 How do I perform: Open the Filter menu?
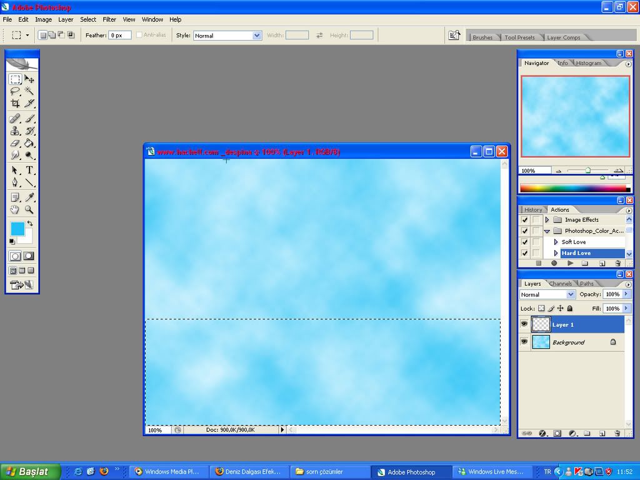pos(109,19)
